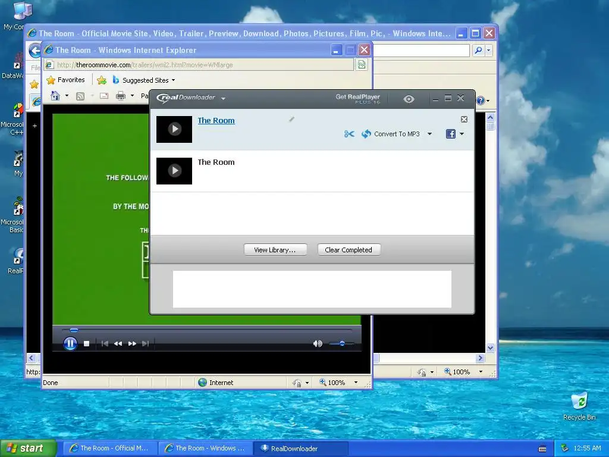This screenshot has width=609, height=457.
Task: Click the previous track button in player
Action: [105, 343]
